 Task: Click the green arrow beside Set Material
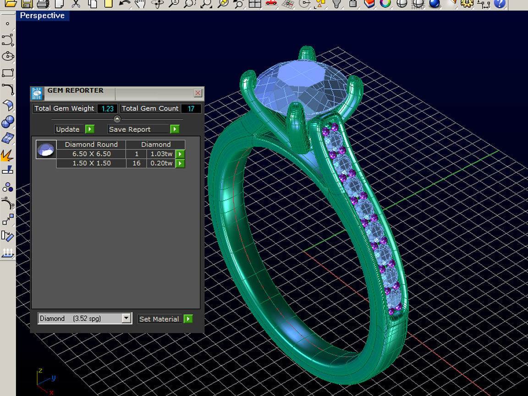[188, 319]
